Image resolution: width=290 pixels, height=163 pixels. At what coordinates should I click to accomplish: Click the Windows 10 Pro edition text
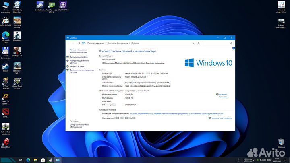click(x=109, y=60)
